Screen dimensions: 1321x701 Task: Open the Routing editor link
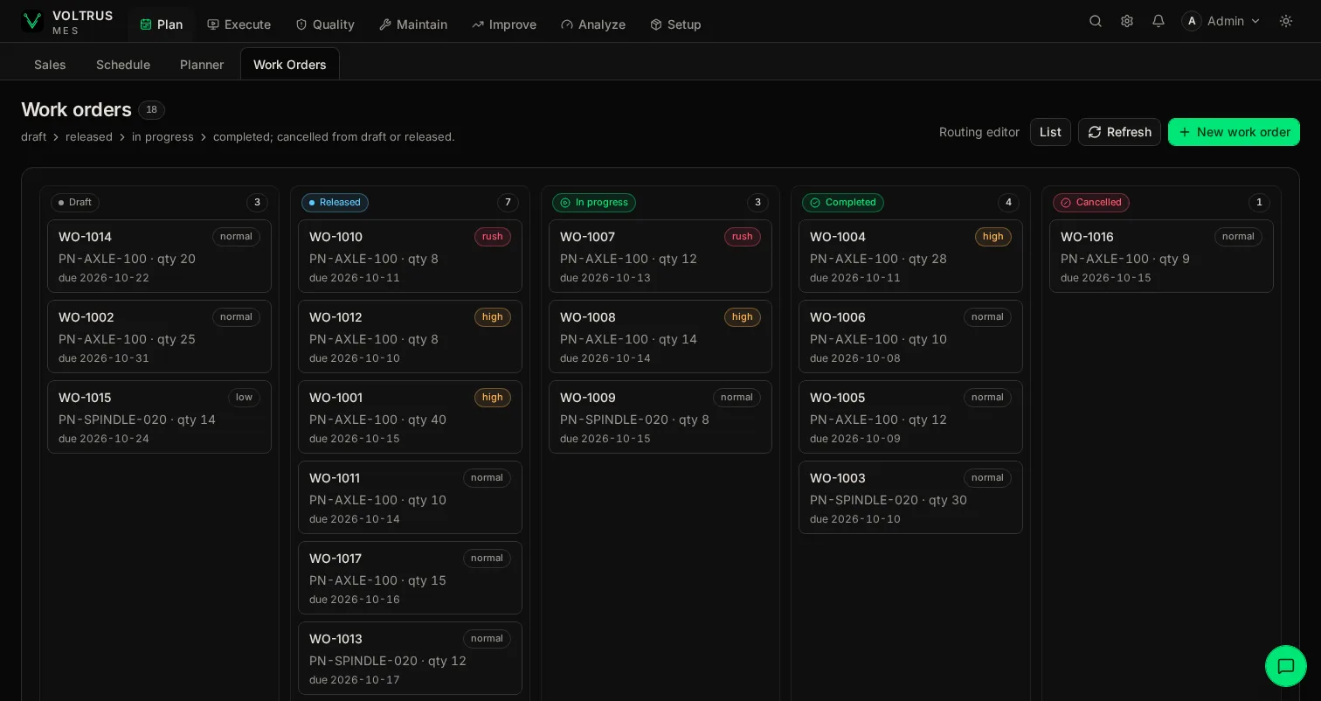pos(979,132)
